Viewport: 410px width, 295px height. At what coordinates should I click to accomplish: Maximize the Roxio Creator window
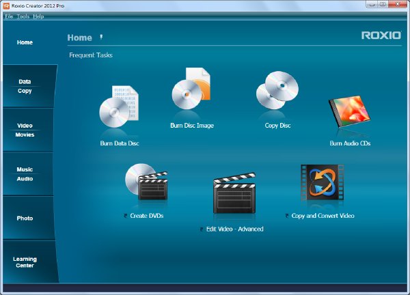pos(383,4)
